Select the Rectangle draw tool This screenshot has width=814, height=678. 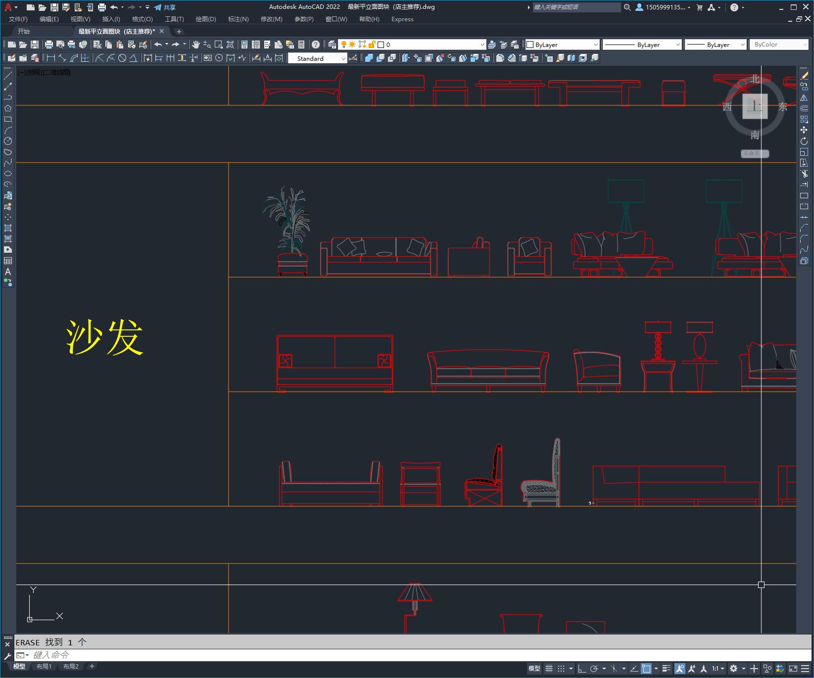point(8,119)
